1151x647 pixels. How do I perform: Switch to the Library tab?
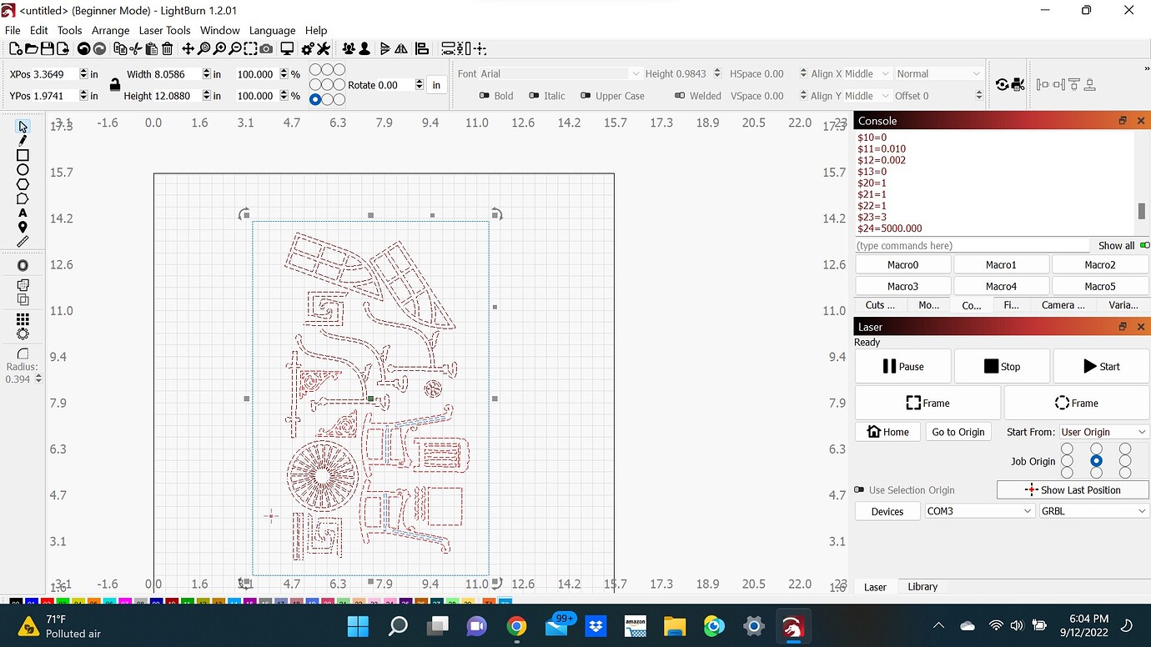[x=922, y=587]
